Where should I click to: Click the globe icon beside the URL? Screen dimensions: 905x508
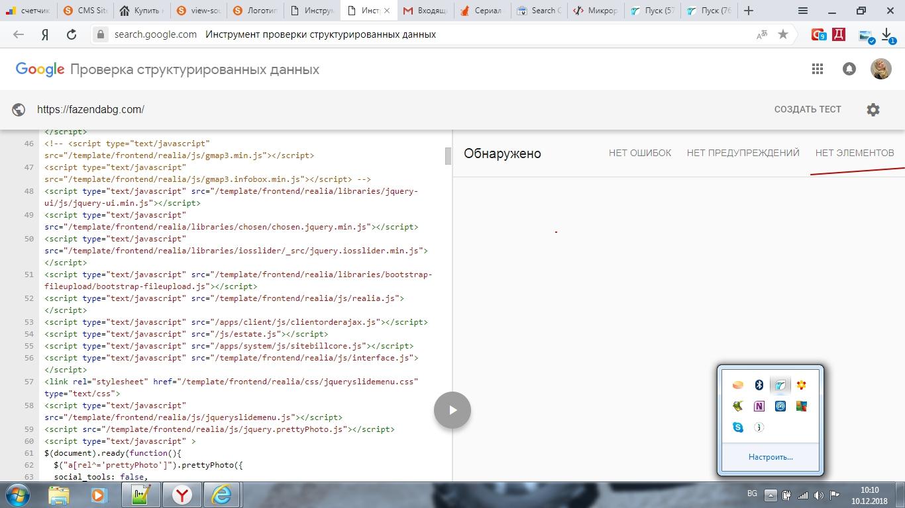tap(19, 110)
